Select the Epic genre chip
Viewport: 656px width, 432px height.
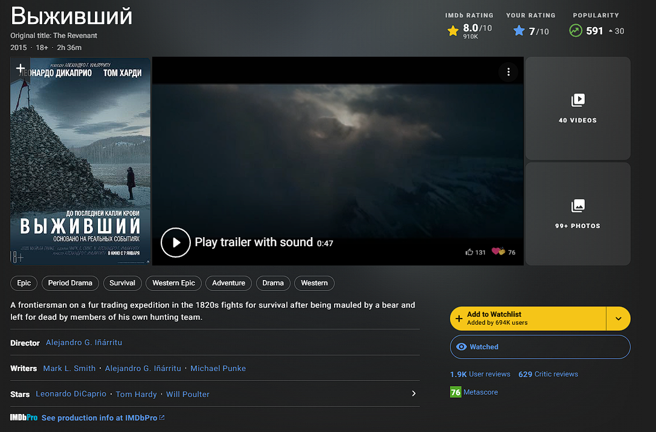tap(24, 283)
